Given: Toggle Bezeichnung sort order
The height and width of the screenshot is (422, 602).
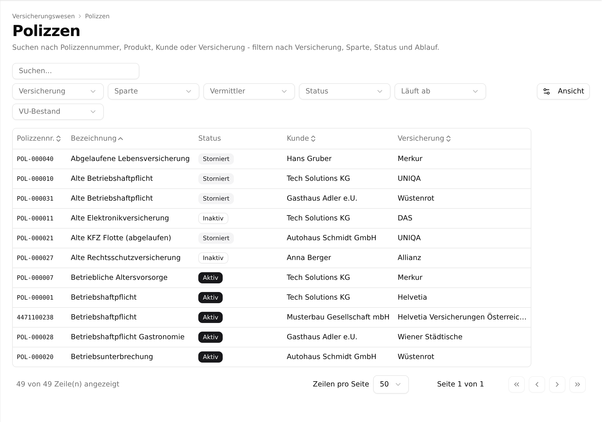Looking at the screenshot, I should (x=97, y=138).
